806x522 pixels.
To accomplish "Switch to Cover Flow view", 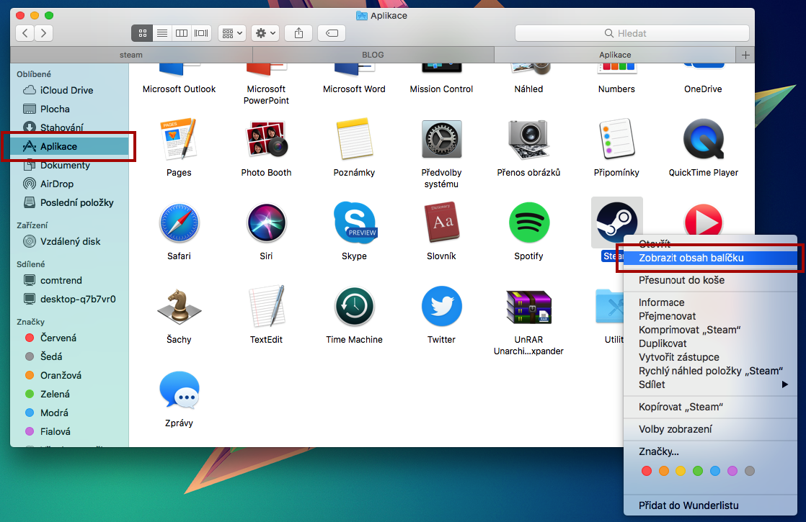I will pos(201,33).
